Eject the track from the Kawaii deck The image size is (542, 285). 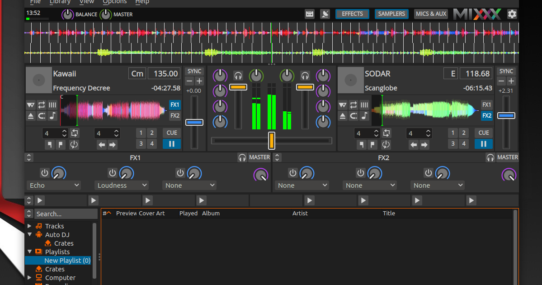(31, 116)
